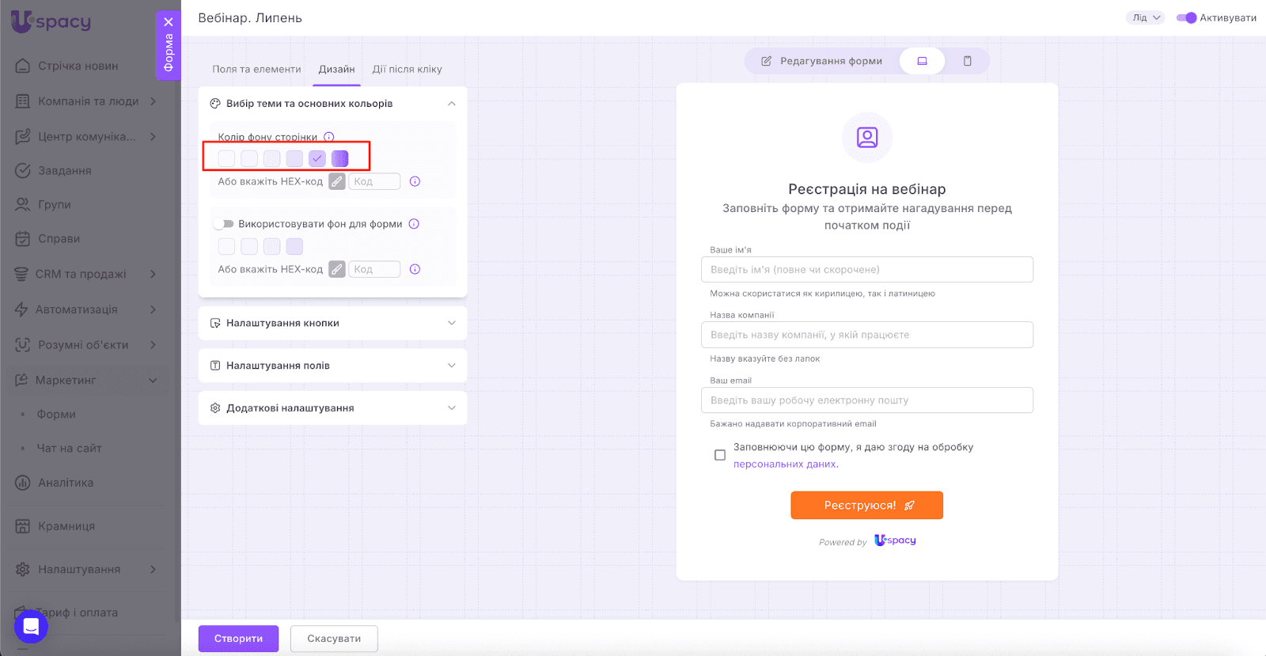Click the page background eyedropper icon
Image resolution: width=1266 pixels, height=656 pixels.
[x=337, y=182]
